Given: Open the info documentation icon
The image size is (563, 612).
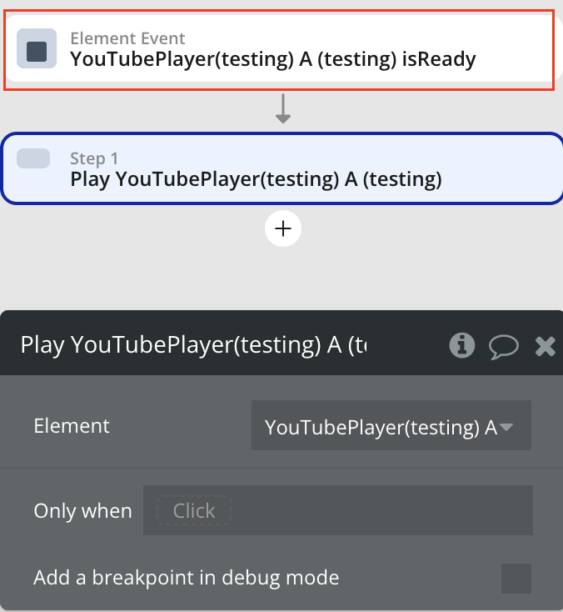Looking at the screenshot, I should tap(462, 345).
